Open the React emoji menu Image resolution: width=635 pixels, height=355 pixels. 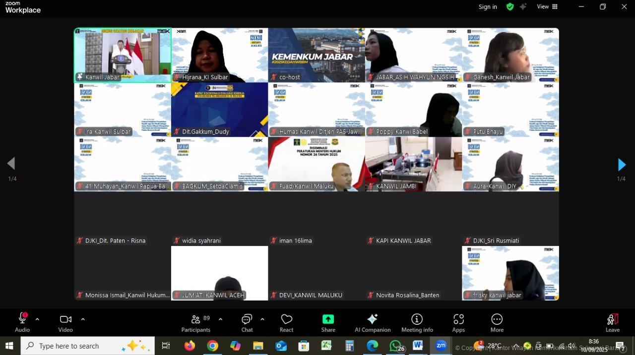[x=286, y=322]
